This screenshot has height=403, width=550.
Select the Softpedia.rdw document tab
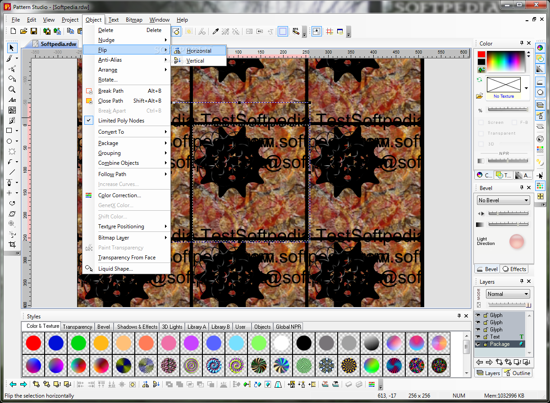[55, 44]
